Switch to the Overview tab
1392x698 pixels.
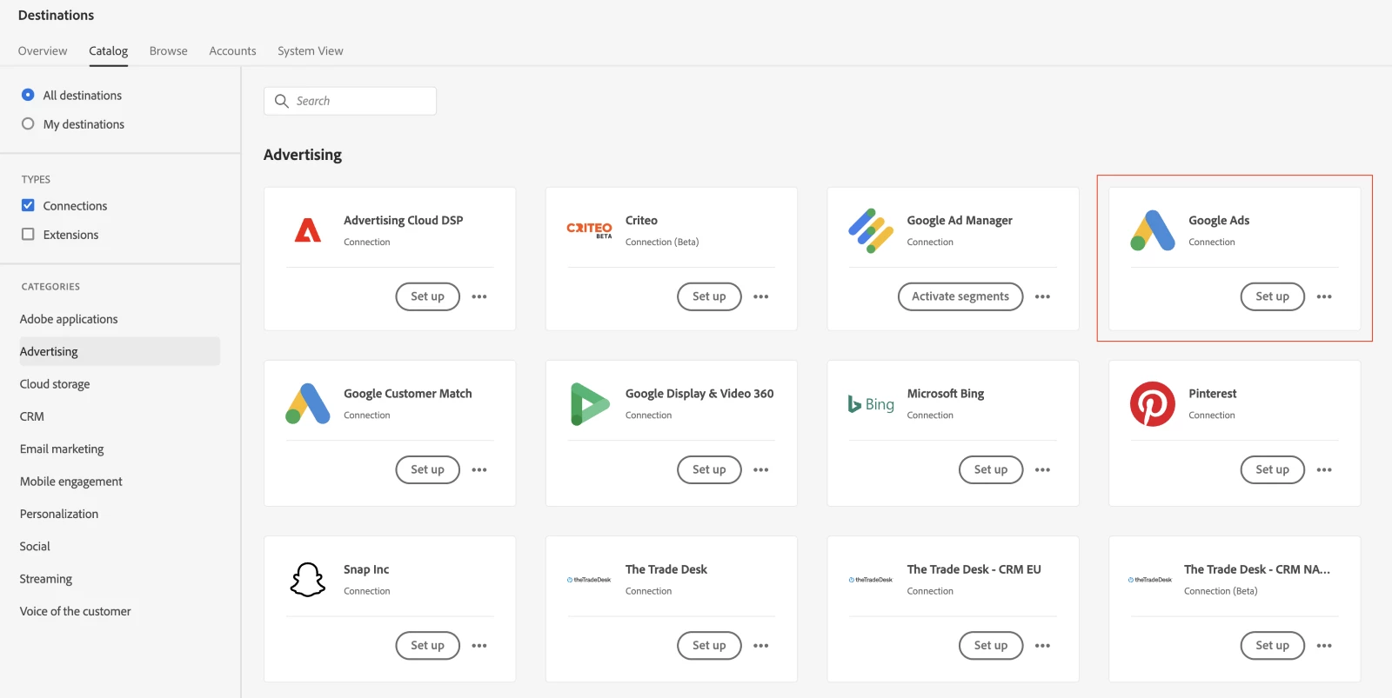pyautogui.click(x=43, y=50)
